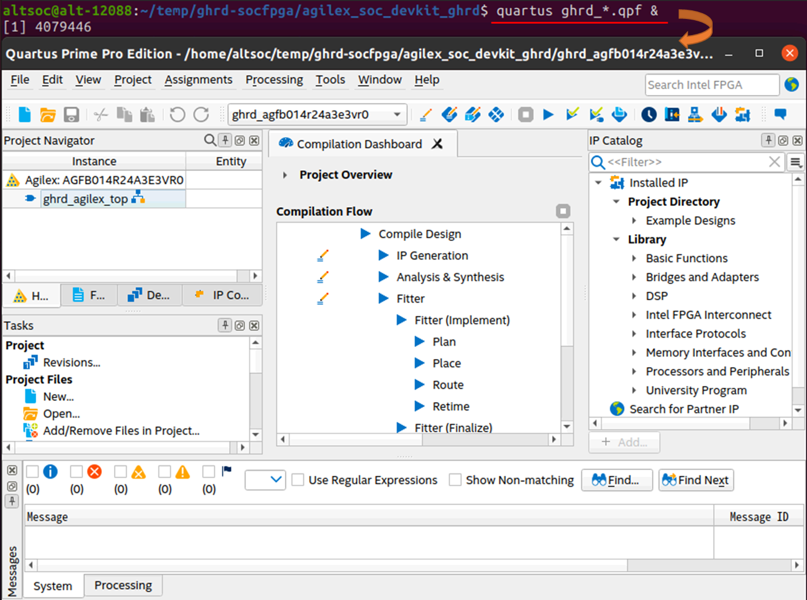Click the blue speech bubble toolbar icon
The width and height of the screenshot is (807, 600).
click(x=781, y=114)
